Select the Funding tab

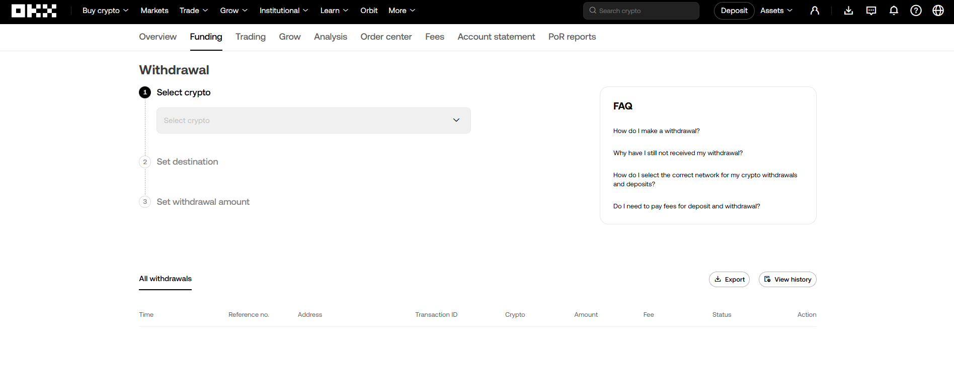click(206, 37)
